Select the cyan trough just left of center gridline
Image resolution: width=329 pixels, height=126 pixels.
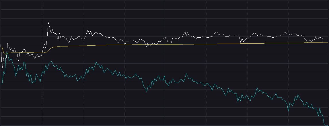pyautogui.click(x=147, y=92)
